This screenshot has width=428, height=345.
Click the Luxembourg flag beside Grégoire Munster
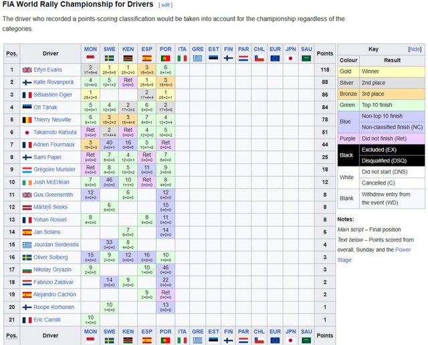click(27, 170)
